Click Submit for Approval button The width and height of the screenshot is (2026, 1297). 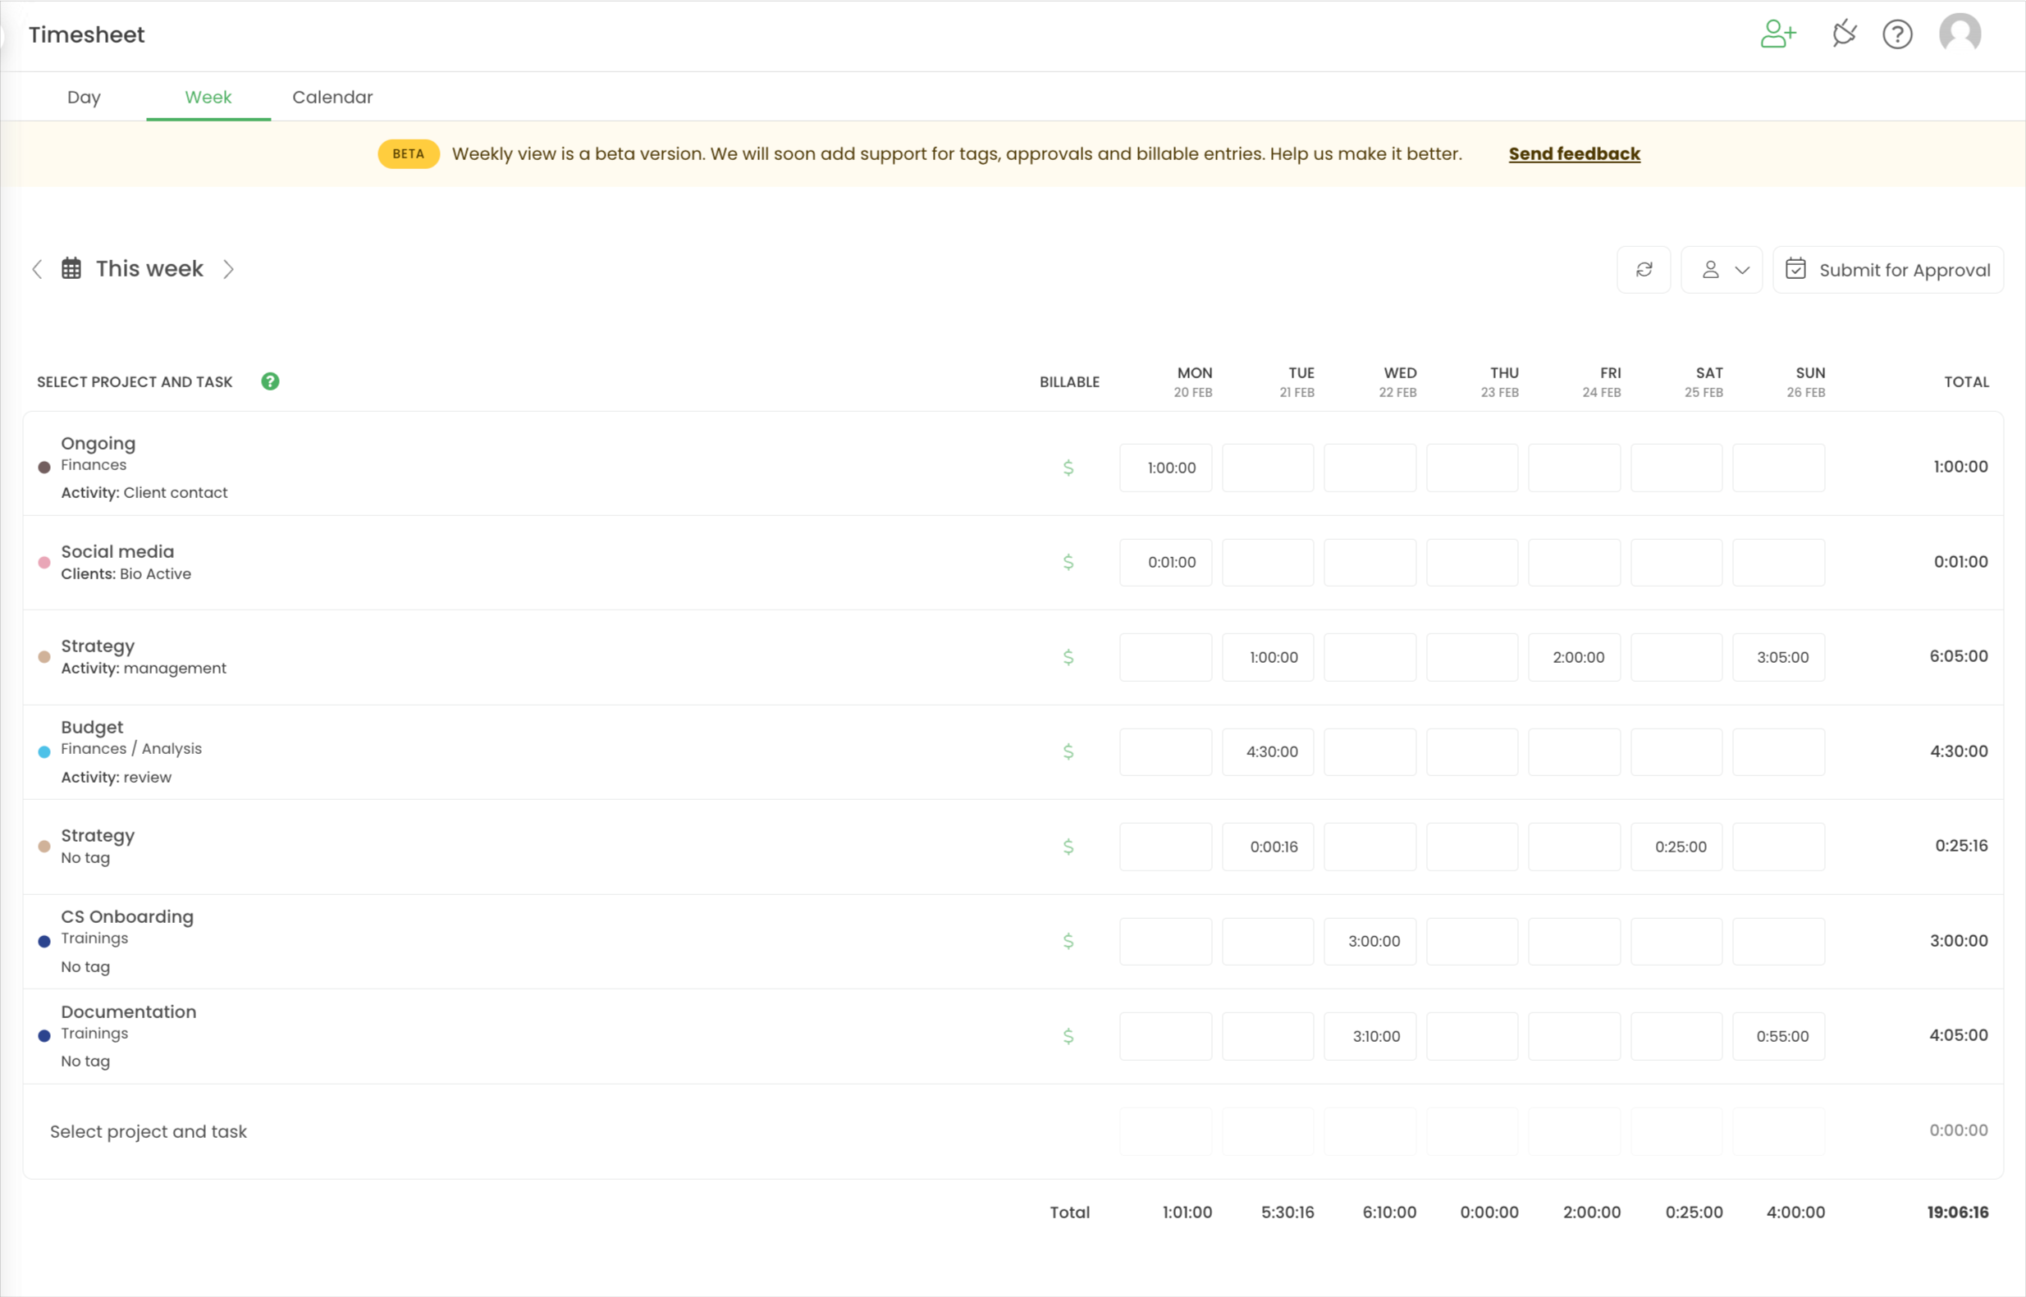coord(1888,270)
